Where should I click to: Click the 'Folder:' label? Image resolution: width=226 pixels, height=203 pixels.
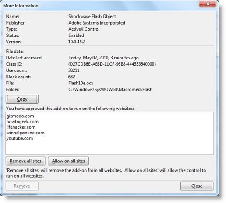pos(13,89)
